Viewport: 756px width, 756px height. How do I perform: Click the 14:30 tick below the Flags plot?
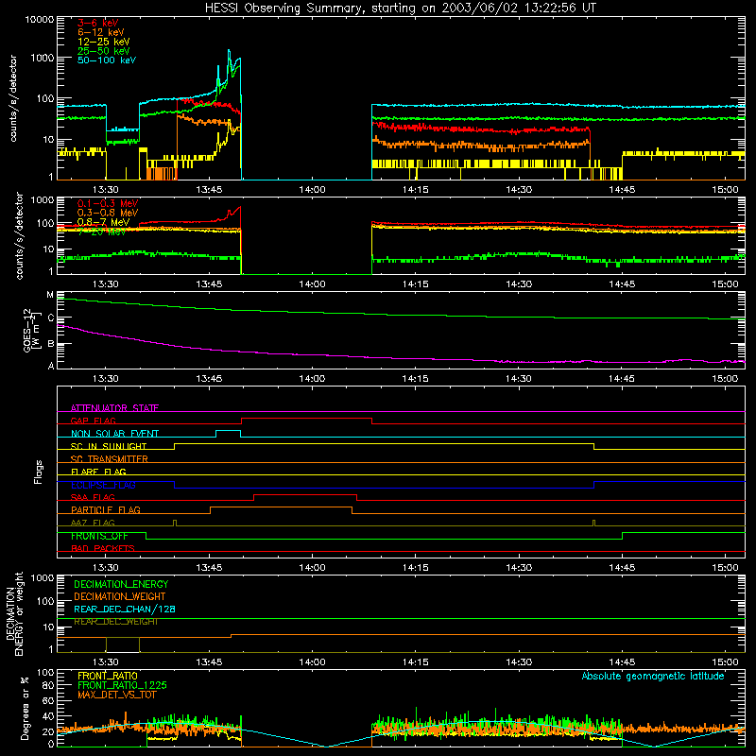519,568
